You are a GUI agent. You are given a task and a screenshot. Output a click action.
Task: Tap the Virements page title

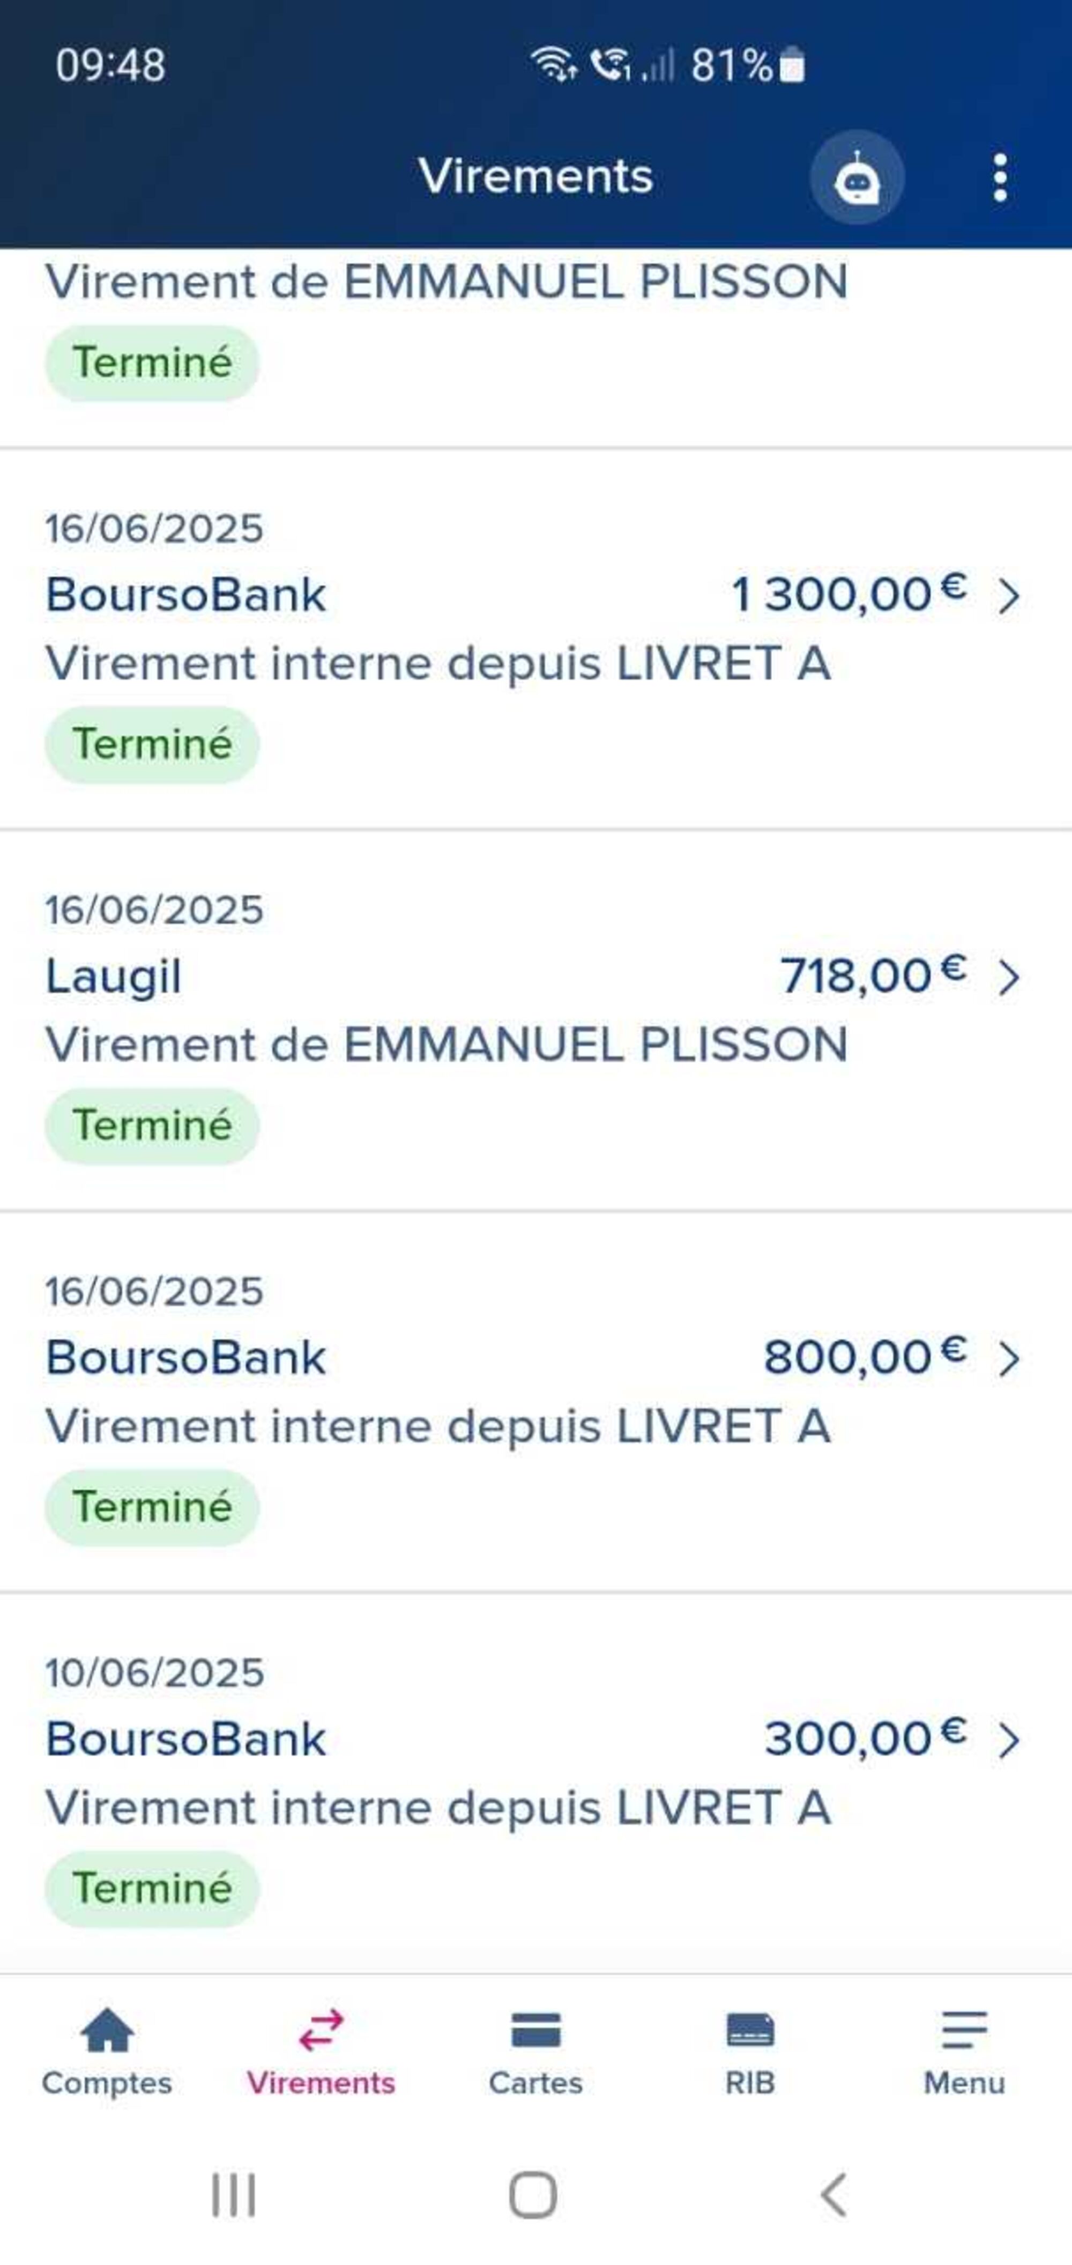[535, 177]
